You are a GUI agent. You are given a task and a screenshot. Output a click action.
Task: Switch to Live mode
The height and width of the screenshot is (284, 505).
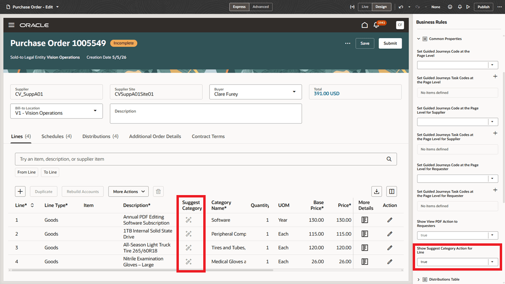click(x=365, y=7)
